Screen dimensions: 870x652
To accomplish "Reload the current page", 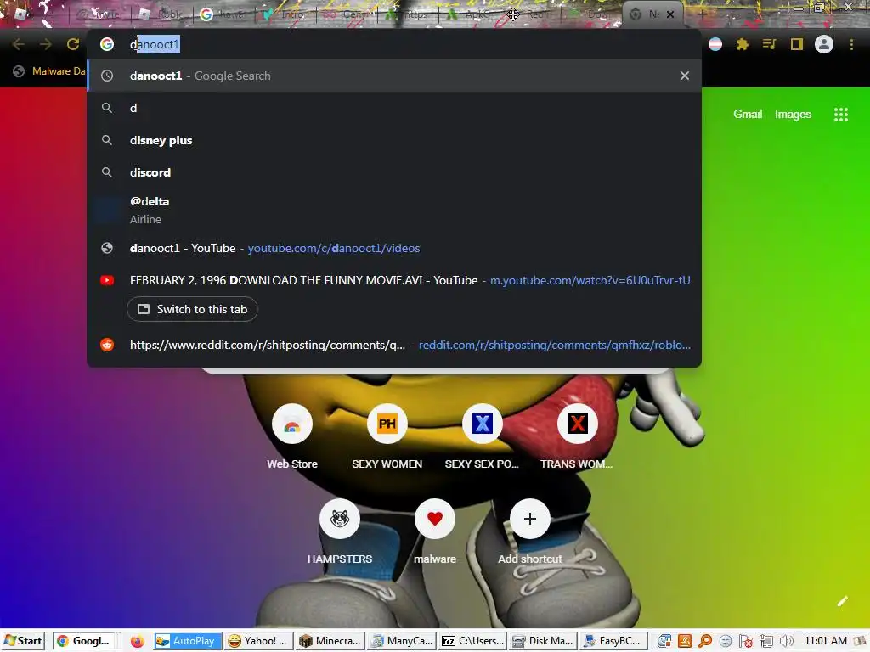I will coord(73,44).
